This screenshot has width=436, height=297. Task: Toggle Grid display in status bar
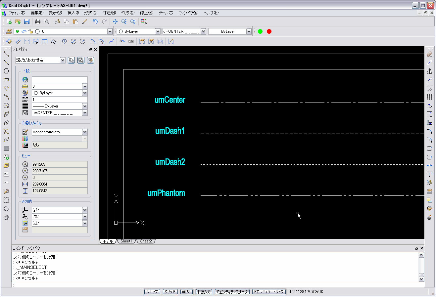coord(170,292)
